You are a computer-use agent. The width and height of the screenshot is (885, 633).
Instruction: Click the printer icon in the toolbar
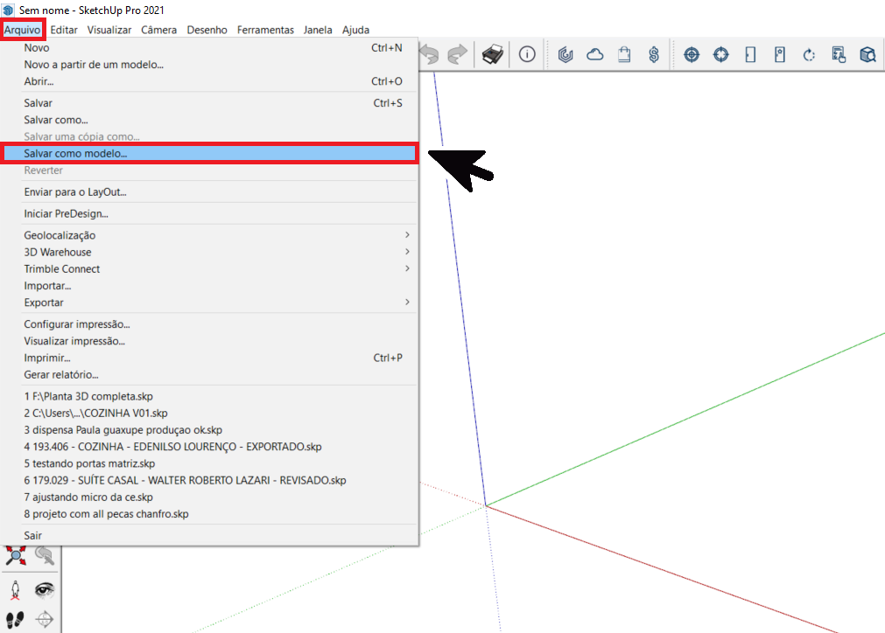(x=493, y=55)
